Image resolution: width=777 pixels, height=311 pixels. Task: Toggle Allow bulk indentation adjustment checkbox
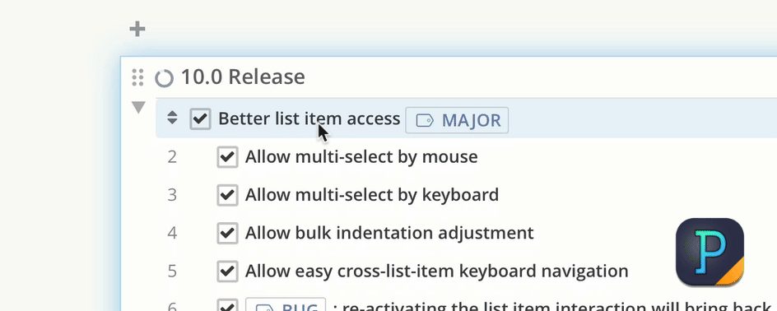227,233
